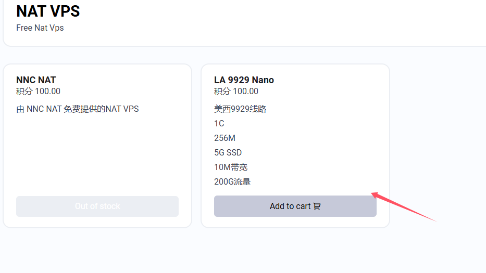
Task: Click the 积分 100.00 price under NNC NAT
Action: 38,92
